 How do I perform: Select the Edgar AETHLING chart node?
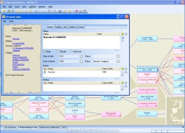(147, 98)
